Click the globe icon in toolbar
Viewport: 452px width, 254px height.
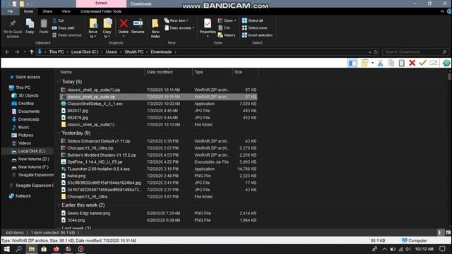(446, 63)
